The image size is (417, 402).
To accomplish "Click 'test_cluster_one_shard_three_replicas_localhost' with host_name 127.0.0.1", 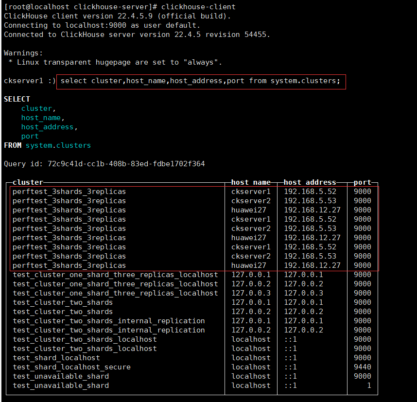I will (115, 275).
